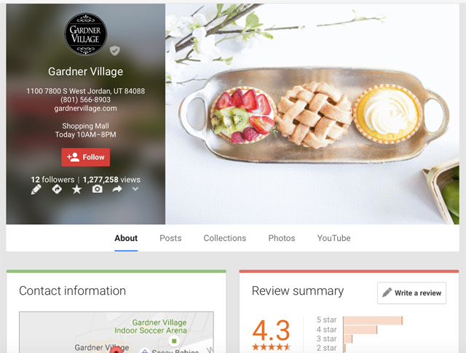Click the pencil edit icon under followers

click(36, 189)
